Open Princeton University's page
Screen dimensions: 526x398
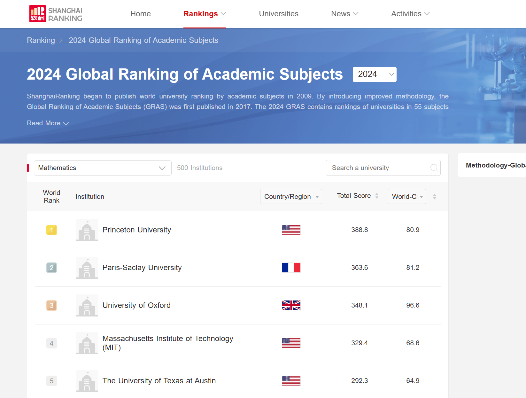tap(137, 230)
